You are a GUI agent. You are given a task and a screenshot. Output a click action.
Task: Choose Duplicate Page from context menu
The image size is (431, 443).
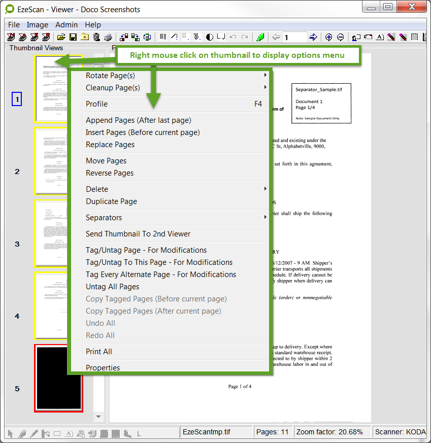(x=111, y=201)
